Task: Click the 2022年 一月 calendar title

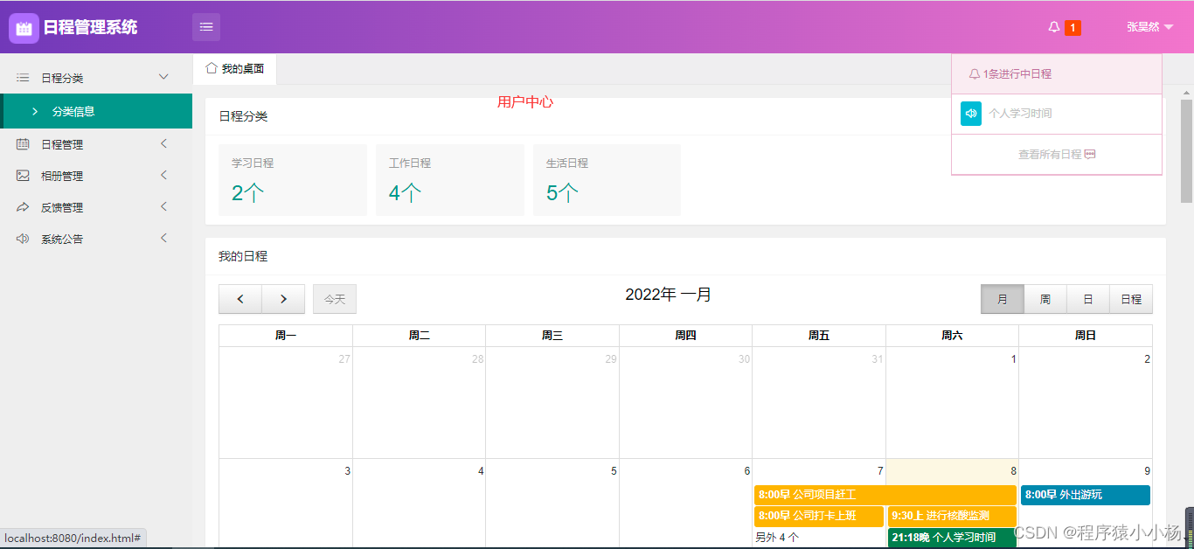Action: point(669,295)
